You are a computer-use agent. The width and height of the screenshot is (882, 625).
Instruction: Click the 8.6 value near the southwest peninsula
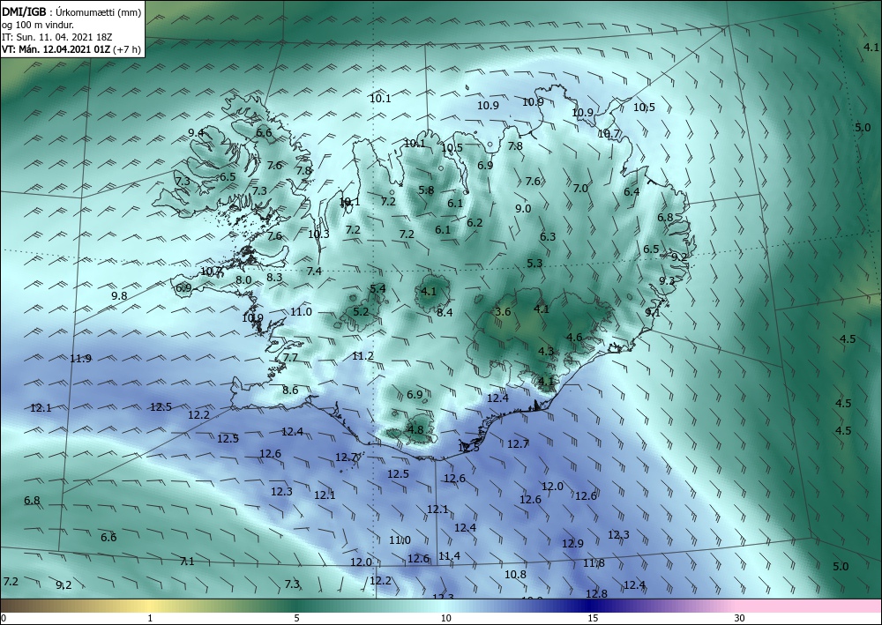click(x=290, y=390)
